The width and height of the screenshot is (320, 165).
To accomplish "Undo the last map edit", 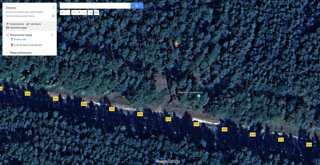I will coord(62,13).
